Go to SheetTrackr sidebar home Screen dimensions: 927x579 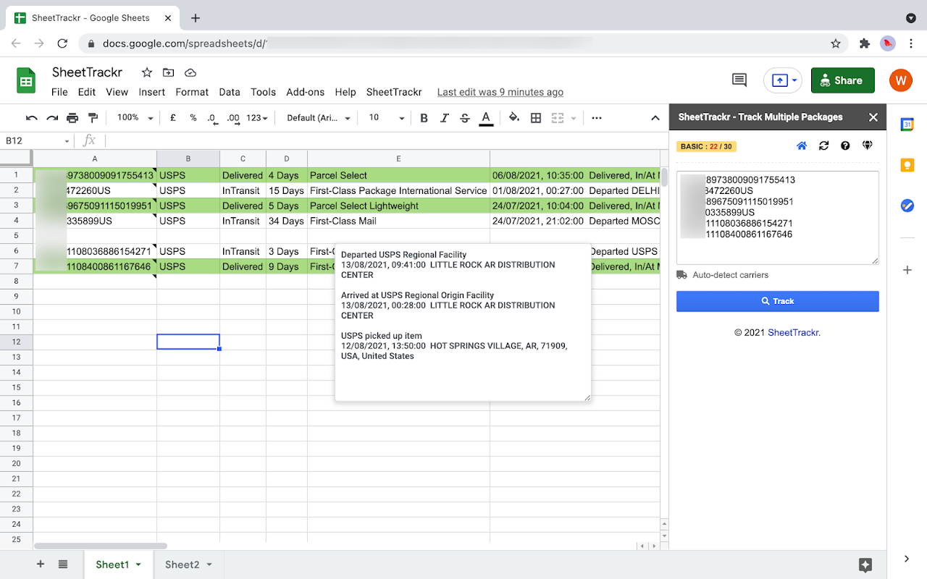(802, 146)
